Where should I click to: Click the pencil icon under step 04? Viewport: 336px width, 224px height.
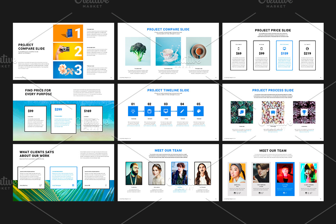[182, 111]
